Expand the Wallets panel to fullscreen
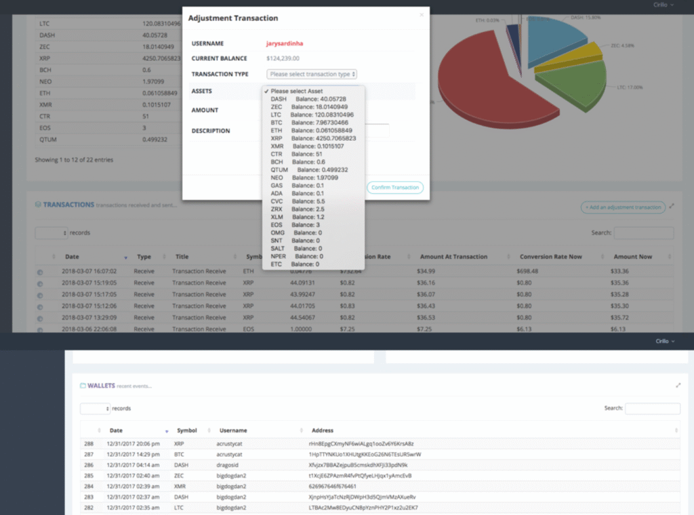 tap(678, 385)
